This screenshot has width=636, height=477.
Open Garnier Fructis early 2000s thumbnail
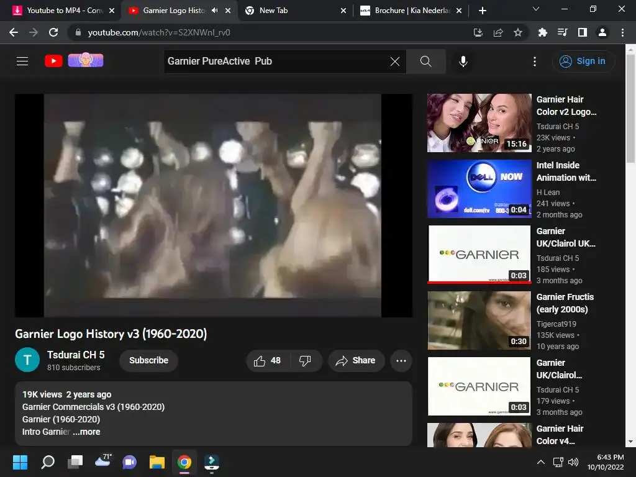tap(479, 320)
